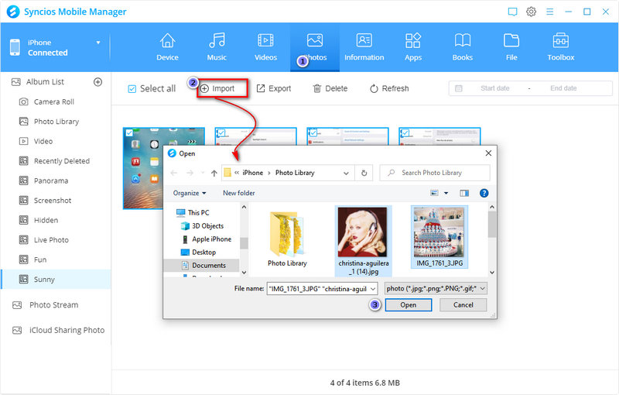
Task: Open the Videos tab
Action: coord(265,47)
